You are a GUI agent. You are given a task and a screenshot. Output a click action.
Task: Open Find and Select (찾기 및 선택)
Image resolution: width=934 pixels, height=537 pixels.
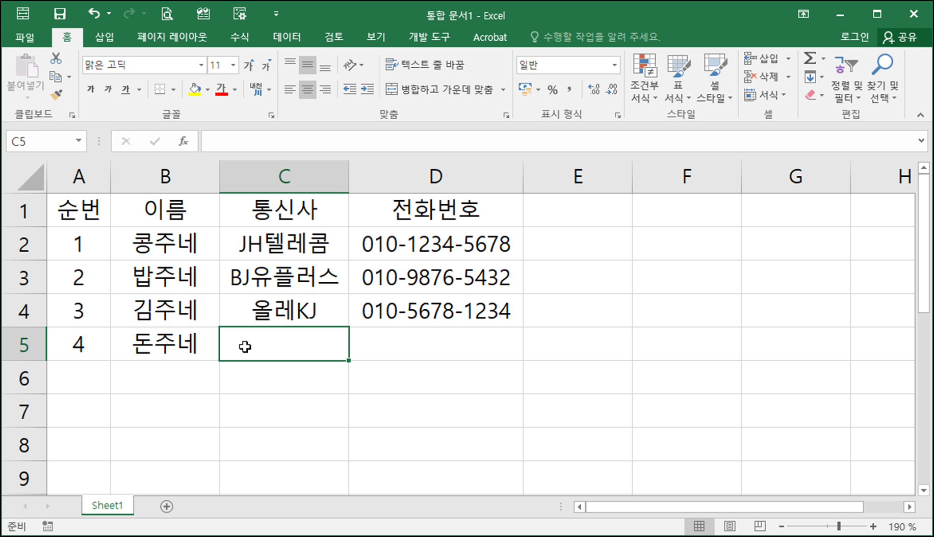(883, 78)
